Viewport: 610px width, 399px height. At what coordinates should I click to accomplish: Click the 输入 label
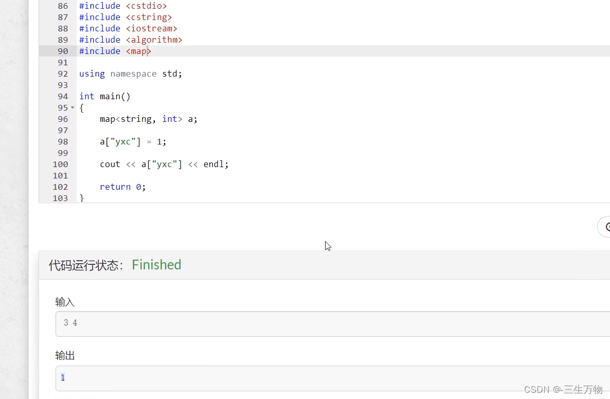65,302
